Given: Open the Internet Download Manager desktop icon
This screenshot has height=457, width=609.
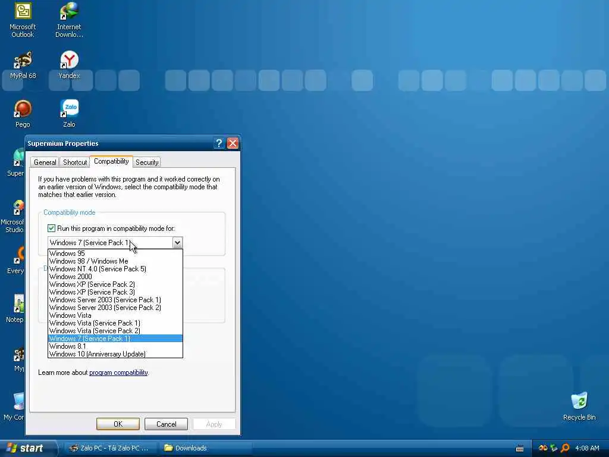Looking at the screenshot, I should (x=69, y=20).
